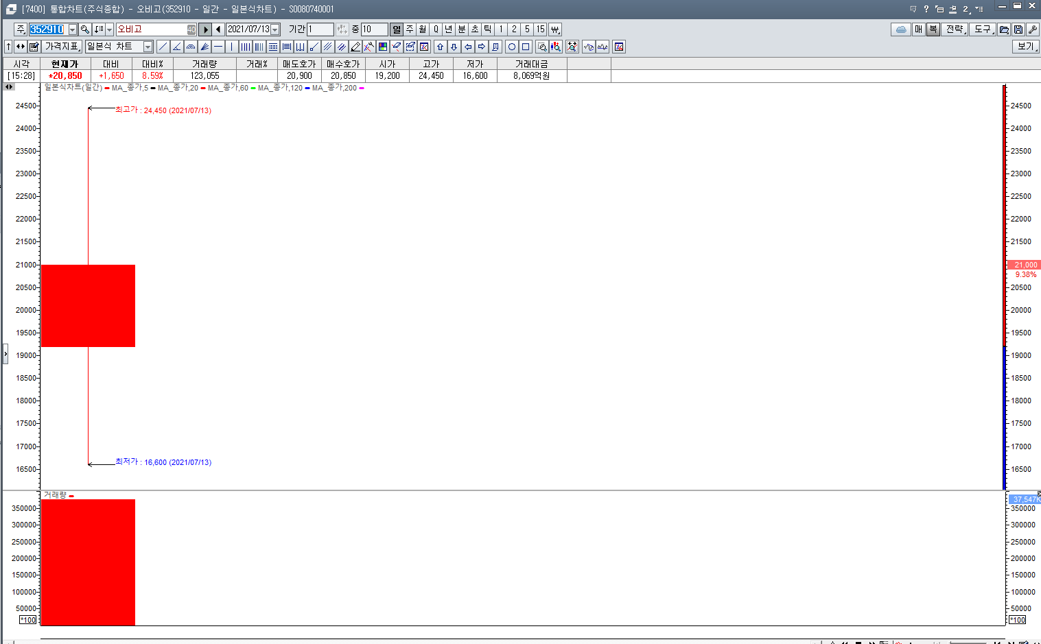Click the 거래대금 column header

pos(532,64)
